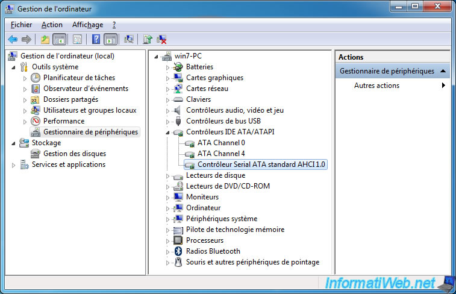This screenshot has height=294, width=456.
Task: Click the Properties toolbar icon
Action: [x=77, y=40]
